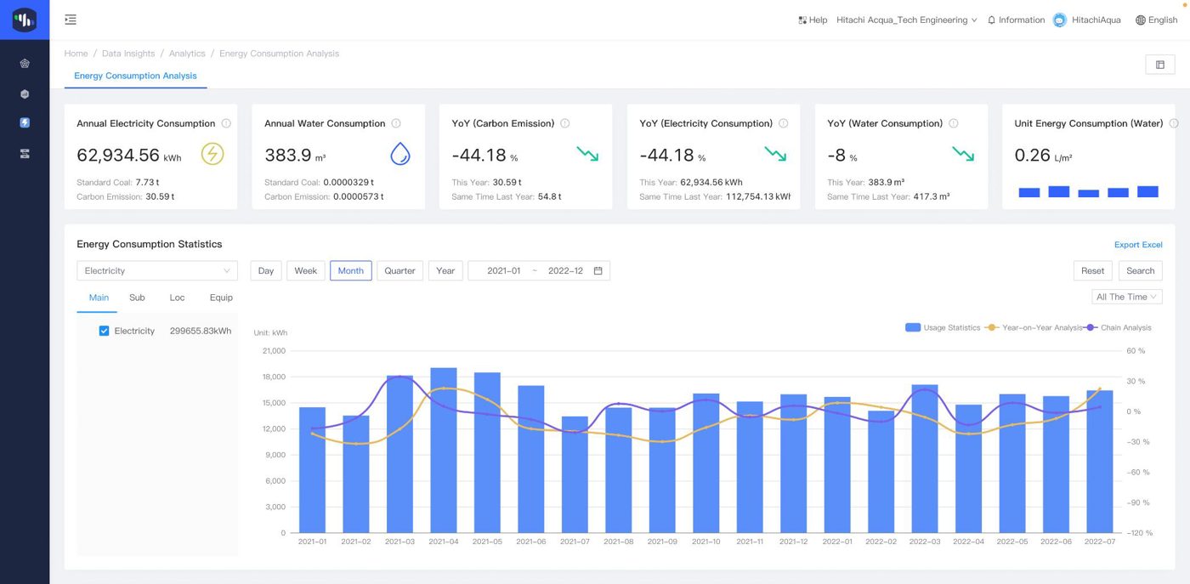Select the Year granularity option
The width and height of the screenshot is (1190, 584).
coord(445,271)
